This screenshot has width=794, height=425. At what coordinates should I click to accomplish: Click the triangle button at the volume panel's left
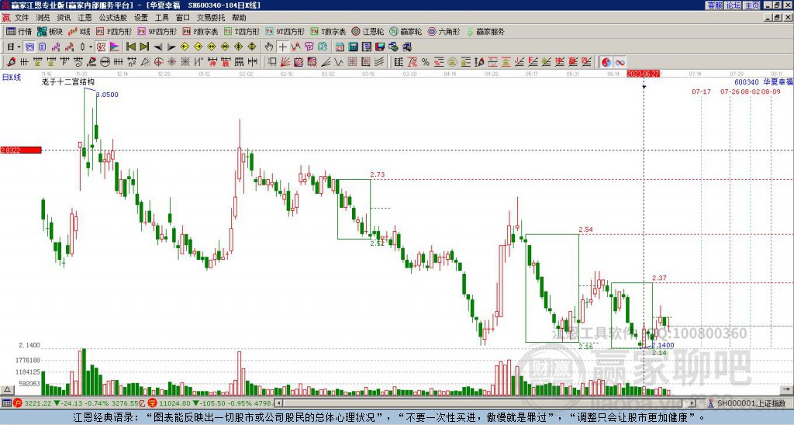pos(7,389)
